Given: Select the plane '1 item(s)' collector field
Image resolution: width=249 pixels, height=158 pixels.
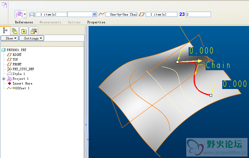Looking at the screenshot, I should [x=162, y=14].
